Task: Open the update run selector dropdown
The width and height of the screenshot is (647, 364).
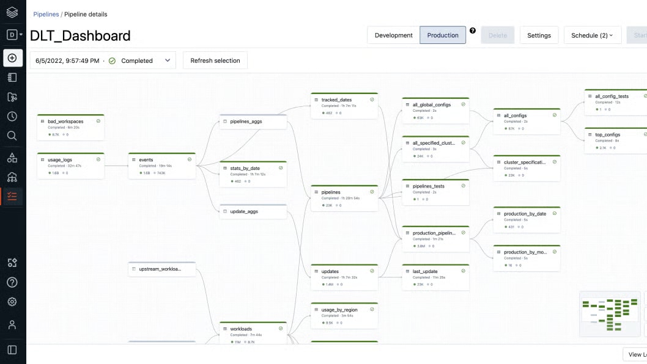Action: (103, 60)
